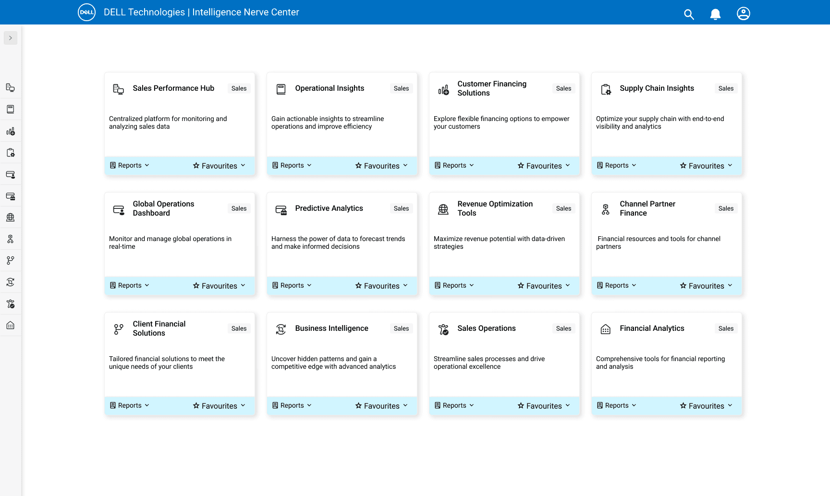This screenshot has height=496, width=830.
Task: Expand Reports on Sales Operations card
Action: coord(454,405)
